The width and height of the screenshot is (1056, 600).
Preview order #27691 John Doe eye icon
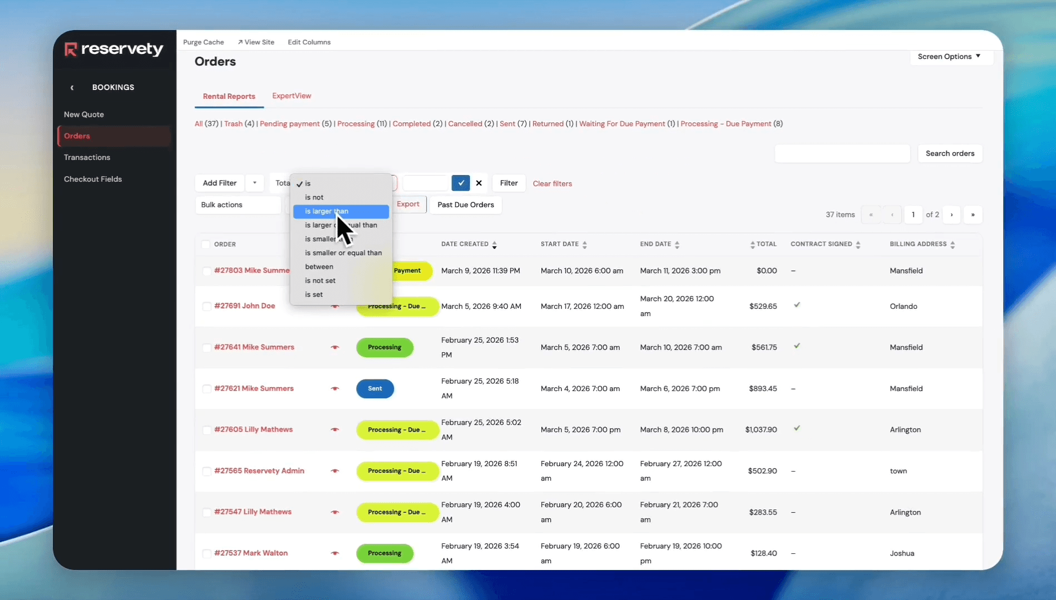pyautogui.click(x=335, y=306)
